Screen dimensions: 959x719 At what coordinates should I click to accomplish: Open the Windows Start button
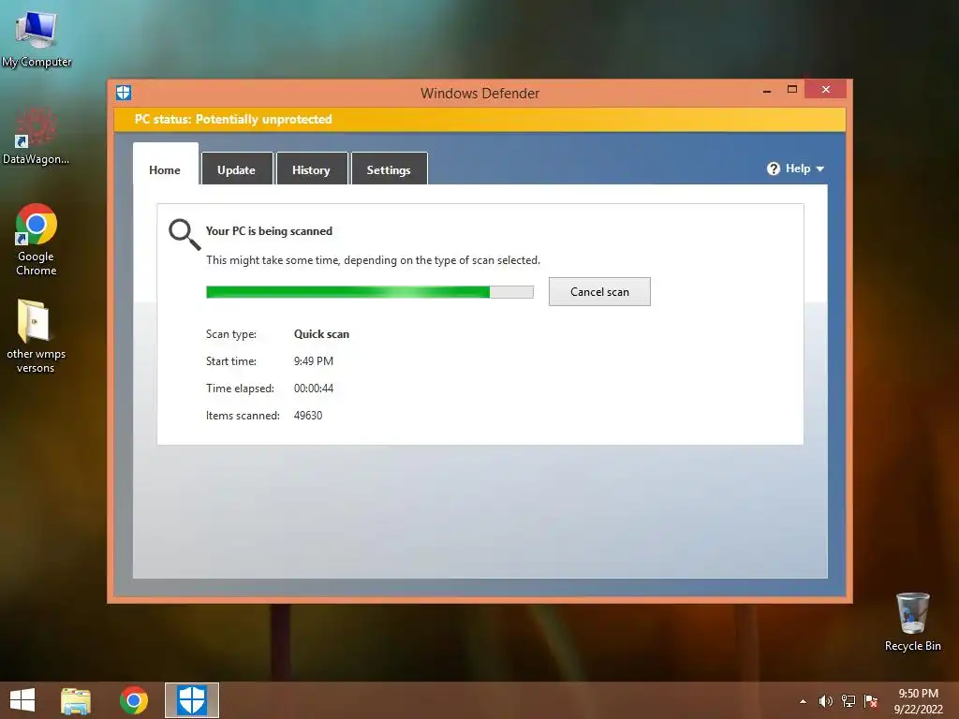22,700
